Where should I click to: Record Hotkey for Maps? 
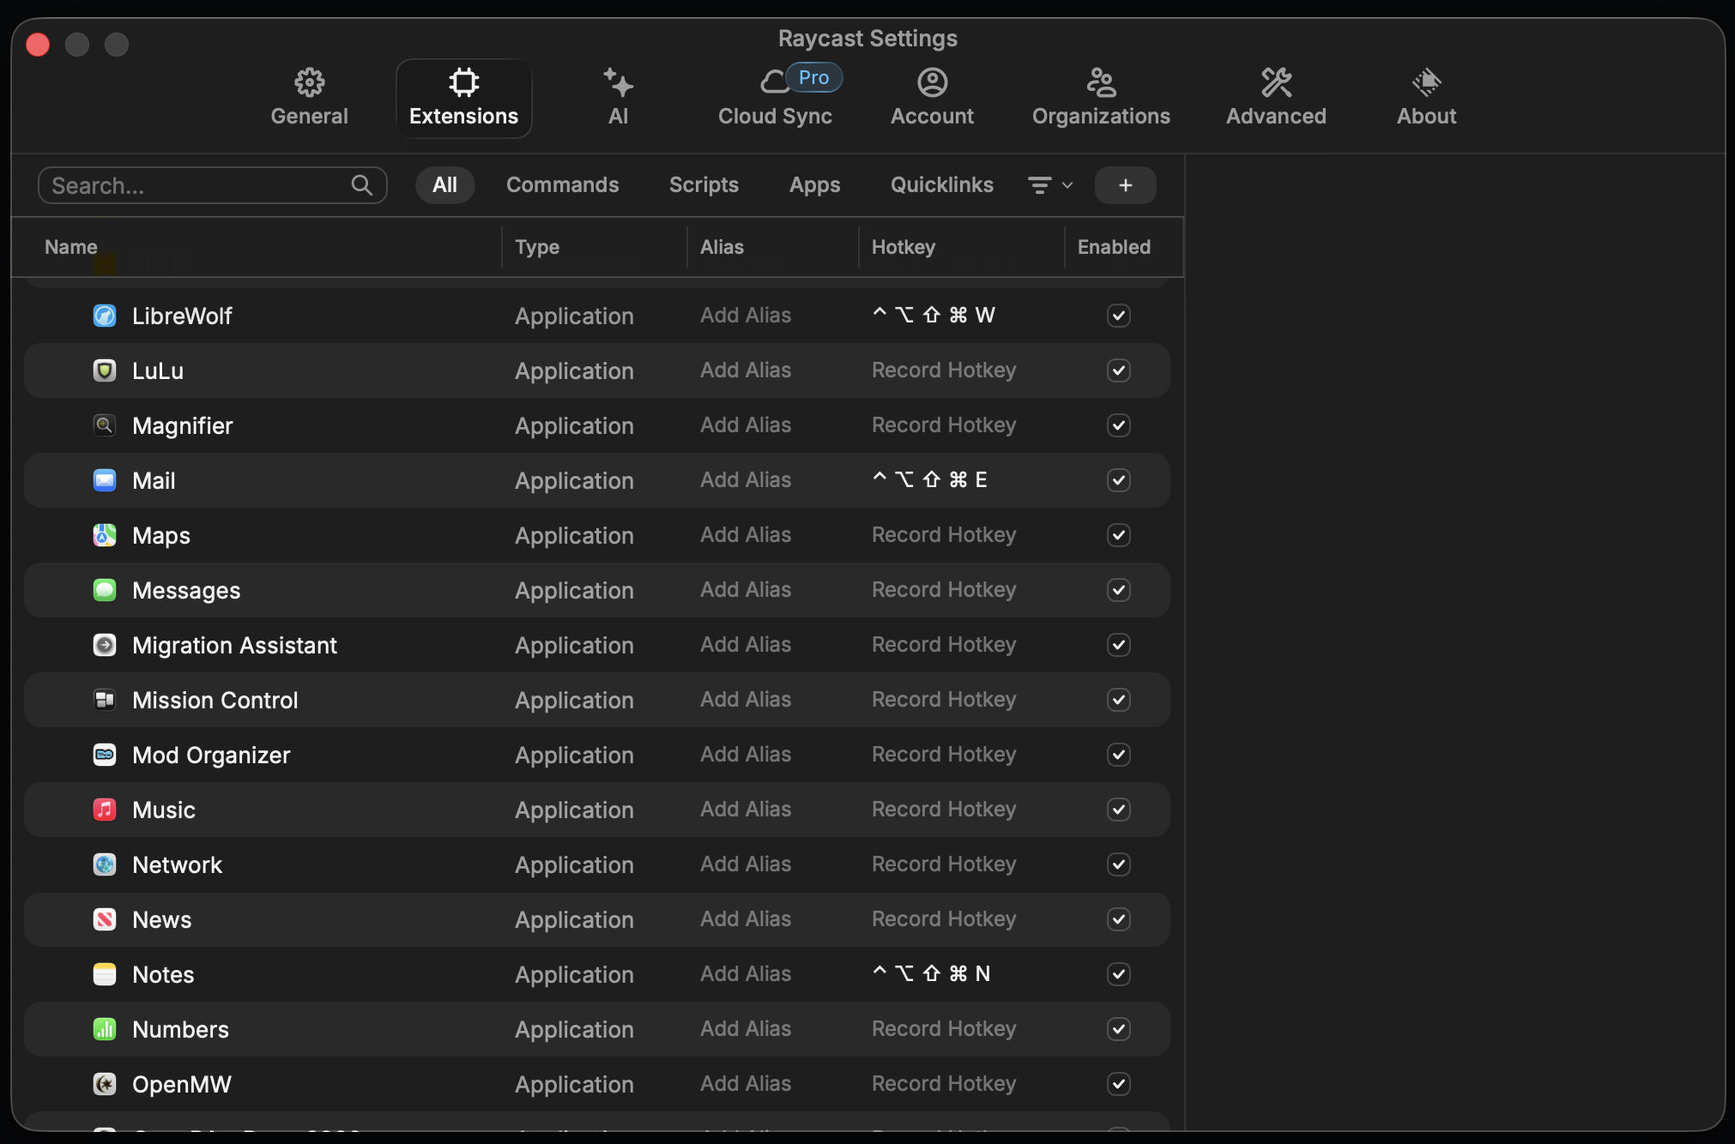point(944,535)
